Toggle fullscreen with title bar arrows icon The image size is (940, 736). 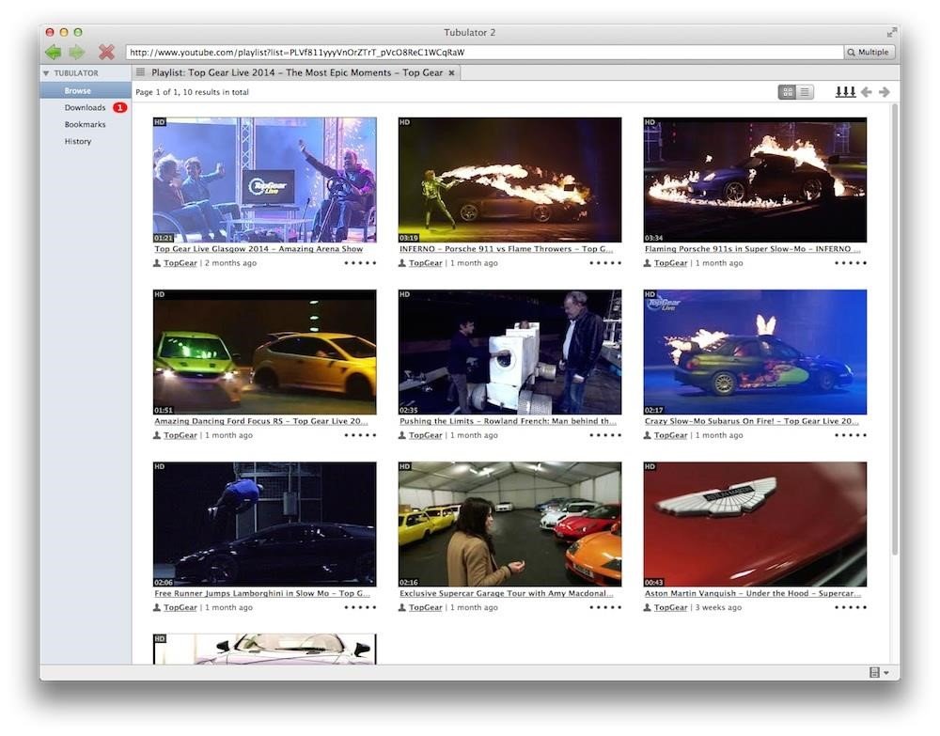(x=891, y=32)
